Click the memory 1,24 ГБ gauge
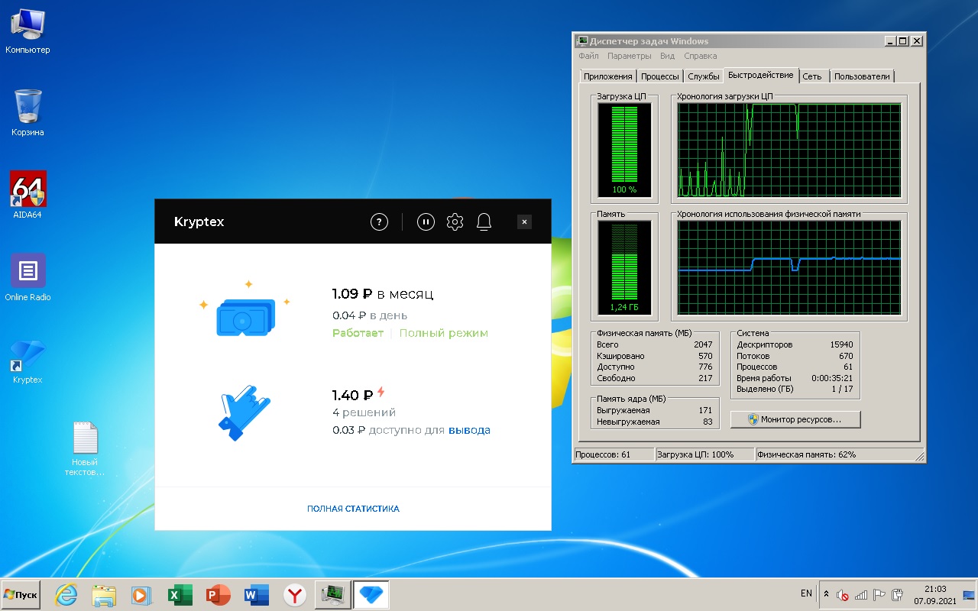Image resolution: width=978 pixels, height=611 pixels. click(x=624, y=267)
